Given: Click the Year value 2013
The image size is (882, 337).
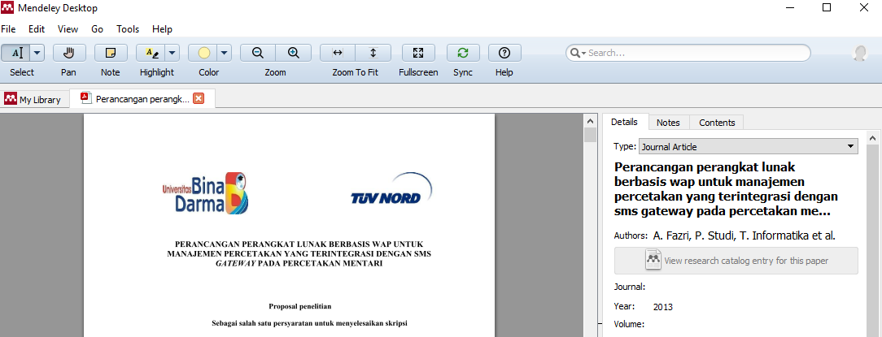Looking at the screenshot, I should tap(663, 307).
